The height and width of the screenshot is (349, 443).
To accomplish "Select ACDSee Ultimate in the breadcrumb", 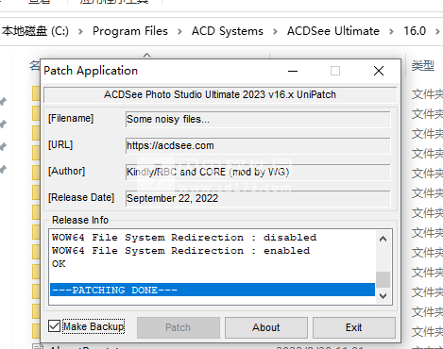I will 333,31.
